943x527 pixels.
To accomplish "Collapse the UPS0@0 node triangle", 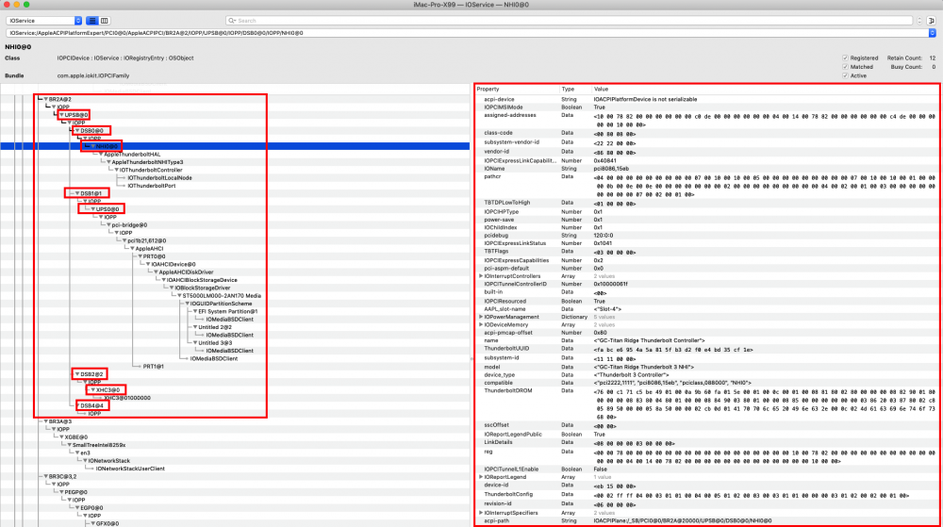I will (x=92, y=209).
